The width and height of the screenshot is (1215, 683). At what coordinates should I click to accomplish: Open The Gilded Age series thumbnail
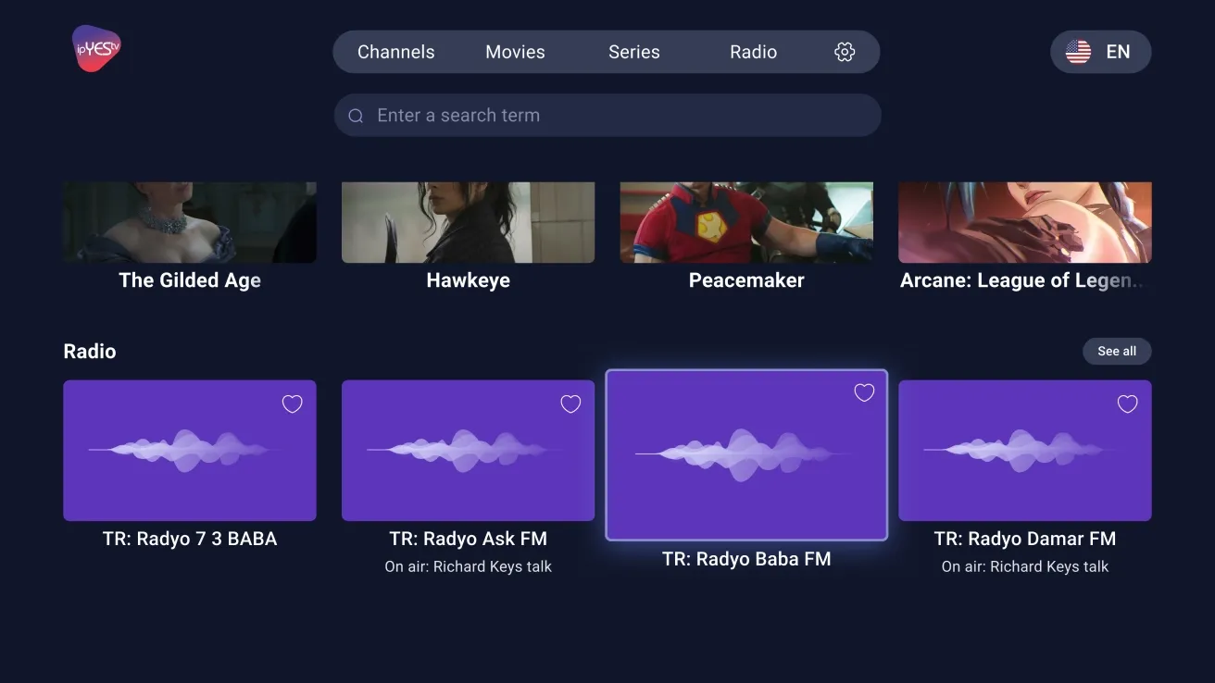coord(190,222)
